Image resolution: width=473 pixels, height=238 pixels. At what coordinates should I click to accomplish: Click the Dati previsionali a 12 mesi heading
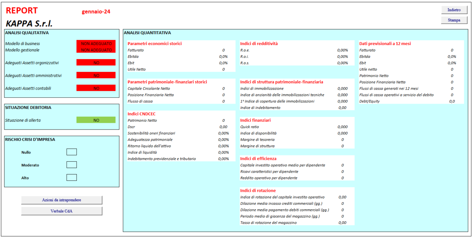pos(385,44)
